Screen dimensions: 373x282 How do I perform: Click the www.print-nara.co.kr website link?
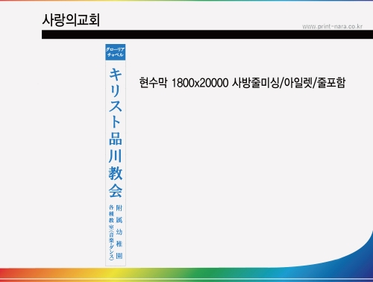pos(332,26)
